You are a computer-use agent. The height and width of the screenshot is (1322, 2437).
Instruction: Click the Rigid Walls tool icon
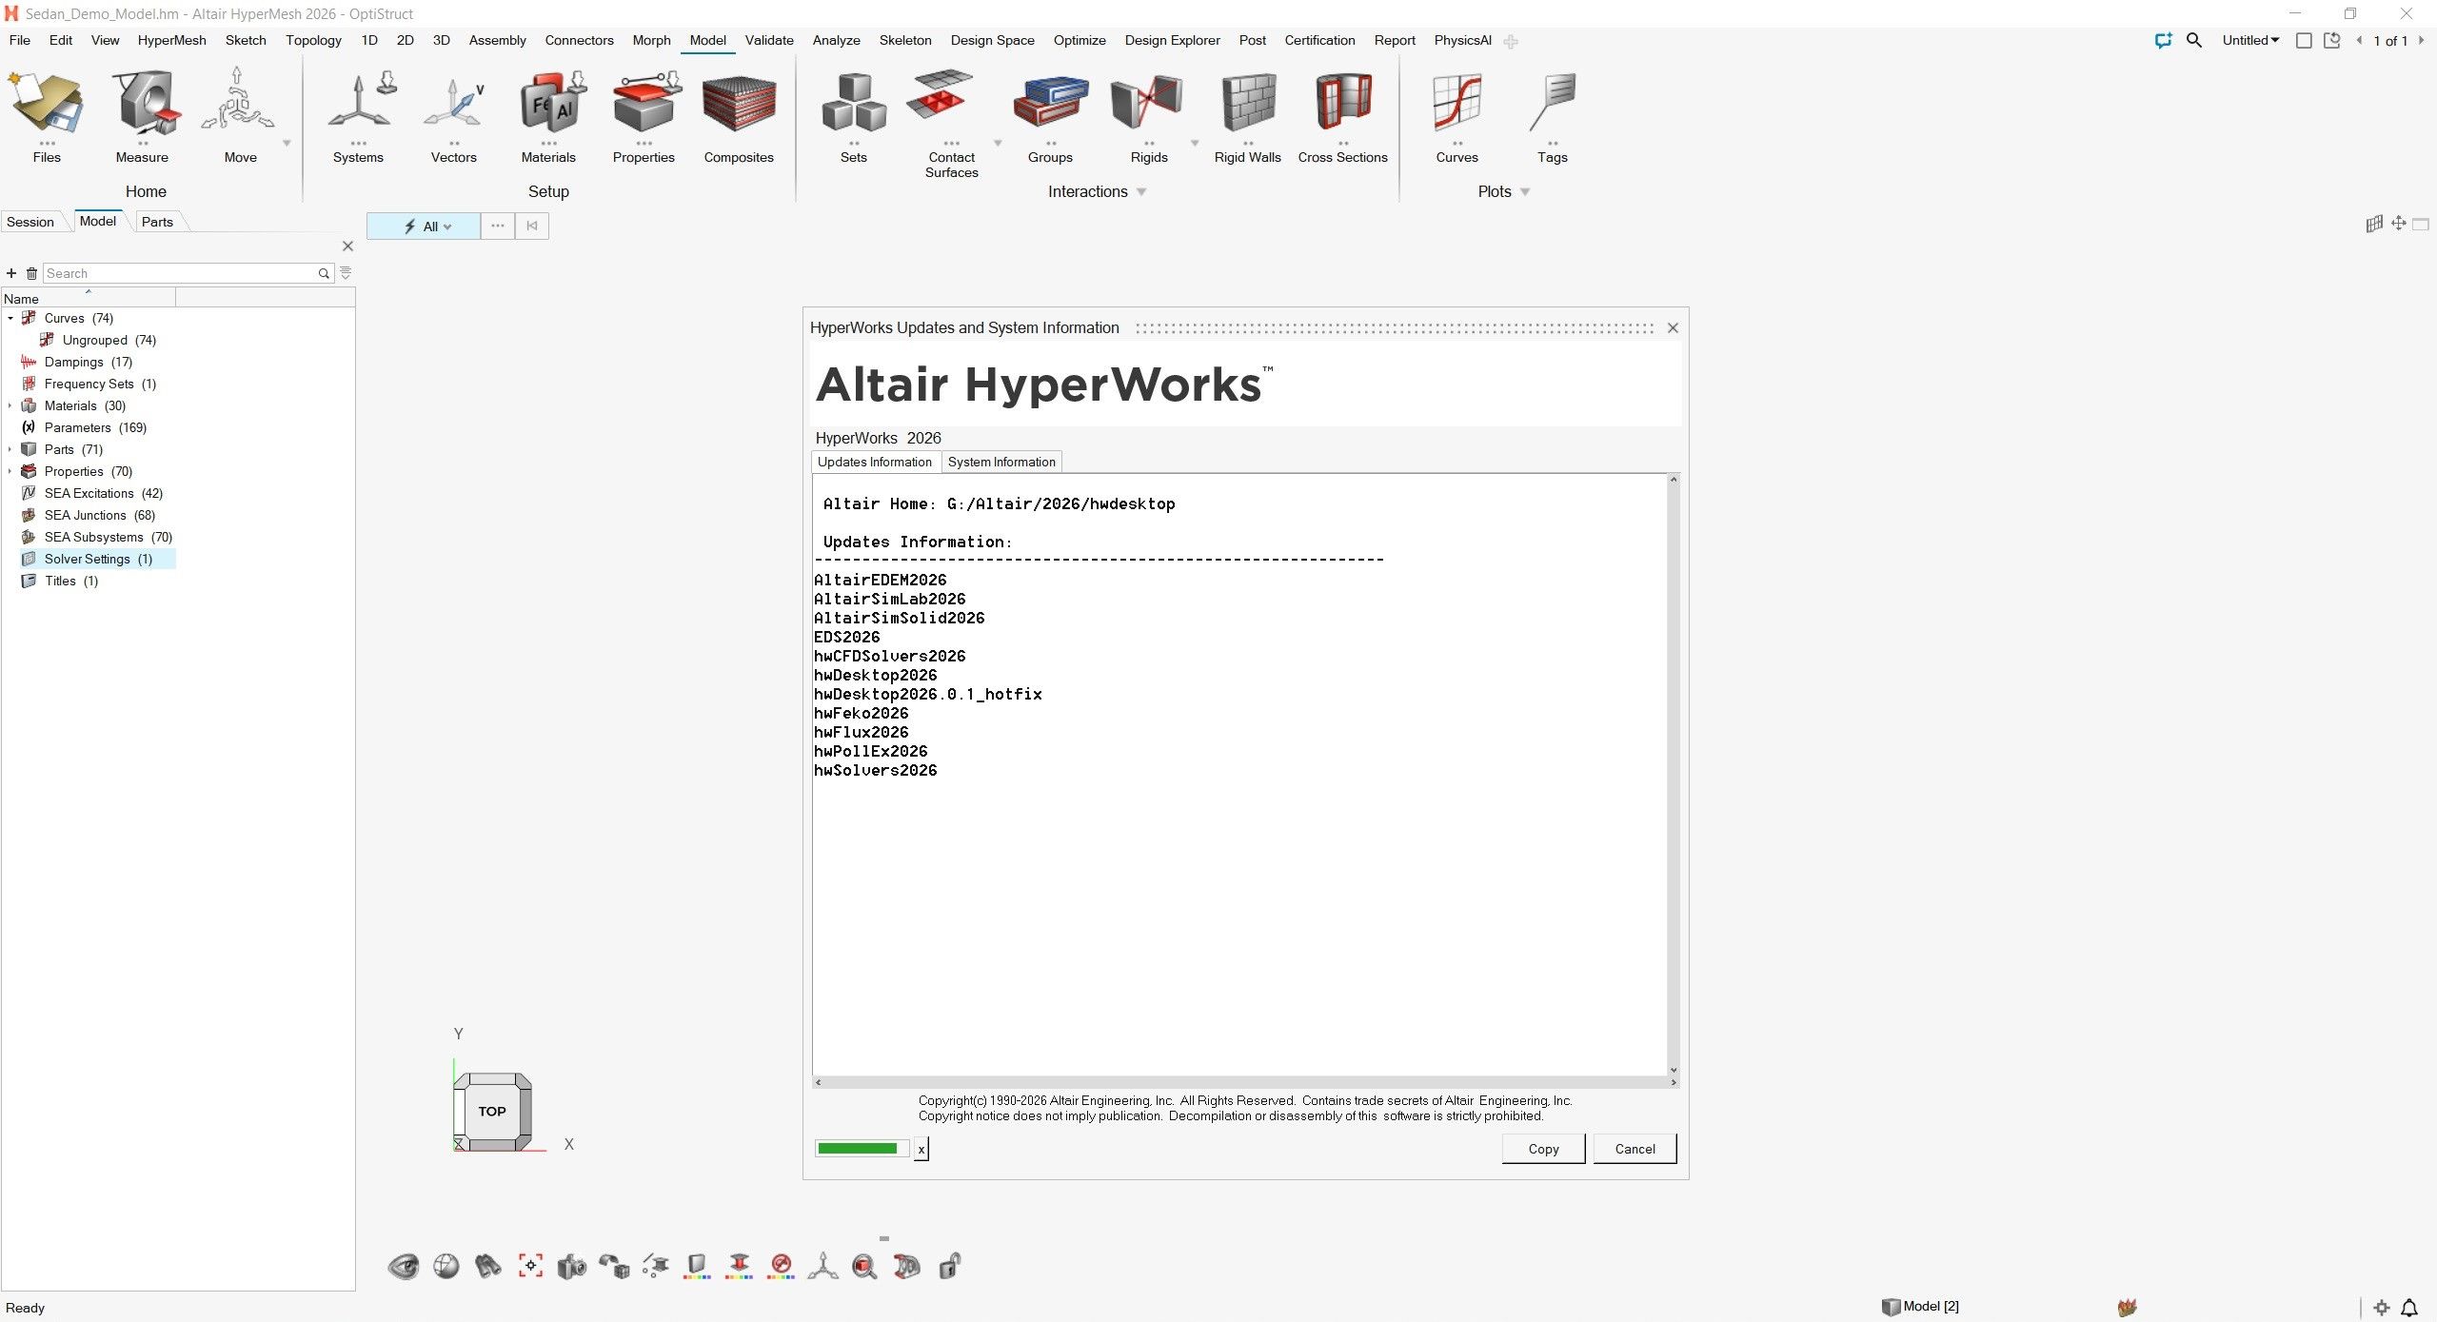[1247, 105]
